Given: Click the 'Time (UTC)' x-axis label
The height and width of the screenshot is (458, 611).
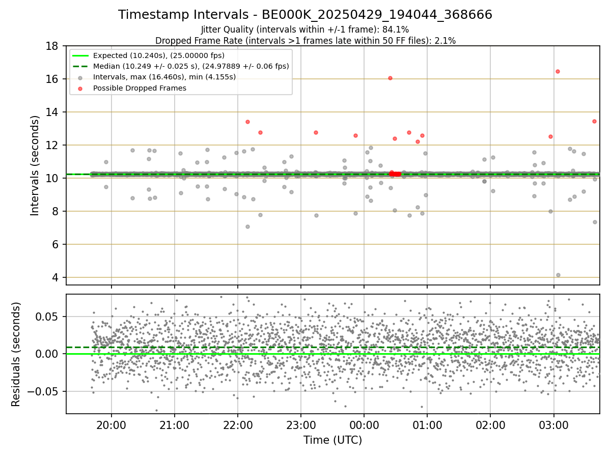Looking at the screenshot, I should (x=332, y=440).
